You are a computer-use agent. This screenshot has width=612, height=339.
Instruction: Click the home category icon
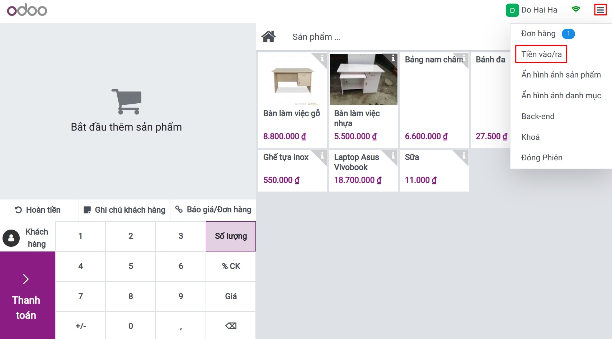point(268,37)
